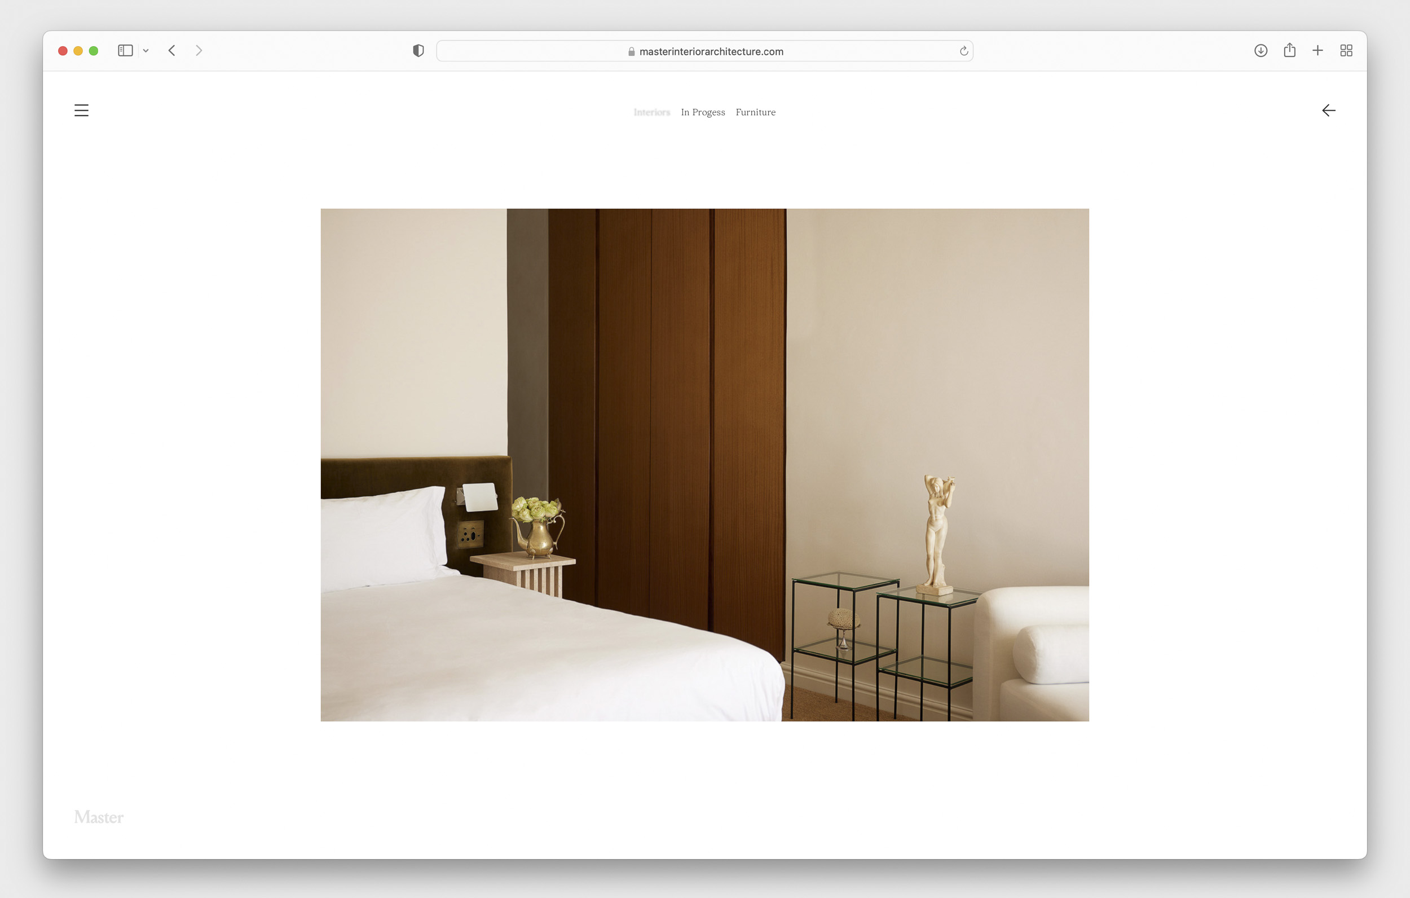Reload the page with refresh icon
1410x898 pixels.
(x=963, y=51)
